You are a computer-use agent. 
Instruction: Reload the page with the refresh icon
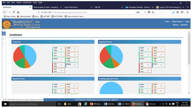(14, 12)
